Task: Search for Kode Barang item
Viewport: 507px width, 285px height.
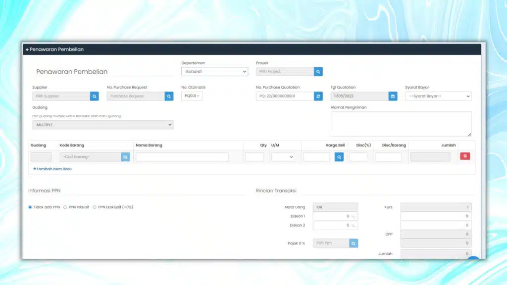Action: (125, 157)
